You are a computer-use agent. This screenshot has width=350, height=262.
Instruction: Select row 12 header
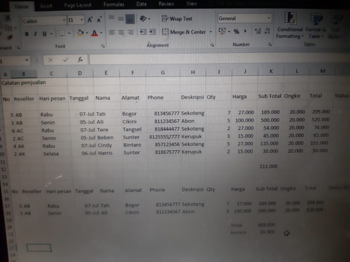(4, 169)
